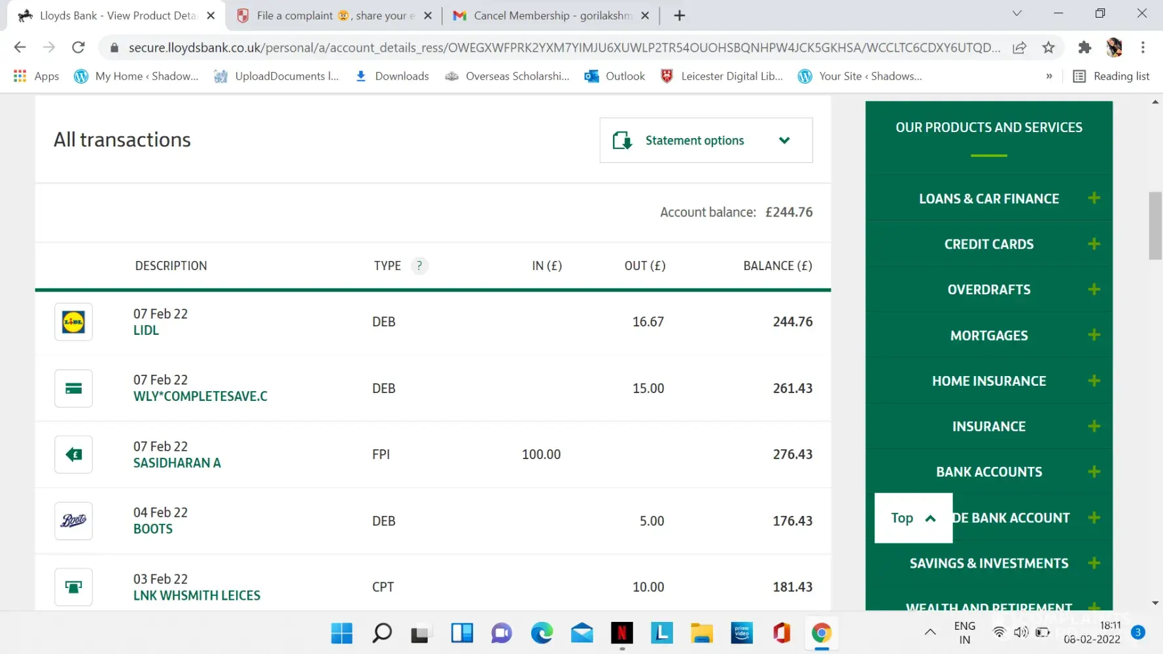Click the incoming payment icon beside SASIDHARAN A
This screenshot has width=1163, height=654.
tap(73, 455)
